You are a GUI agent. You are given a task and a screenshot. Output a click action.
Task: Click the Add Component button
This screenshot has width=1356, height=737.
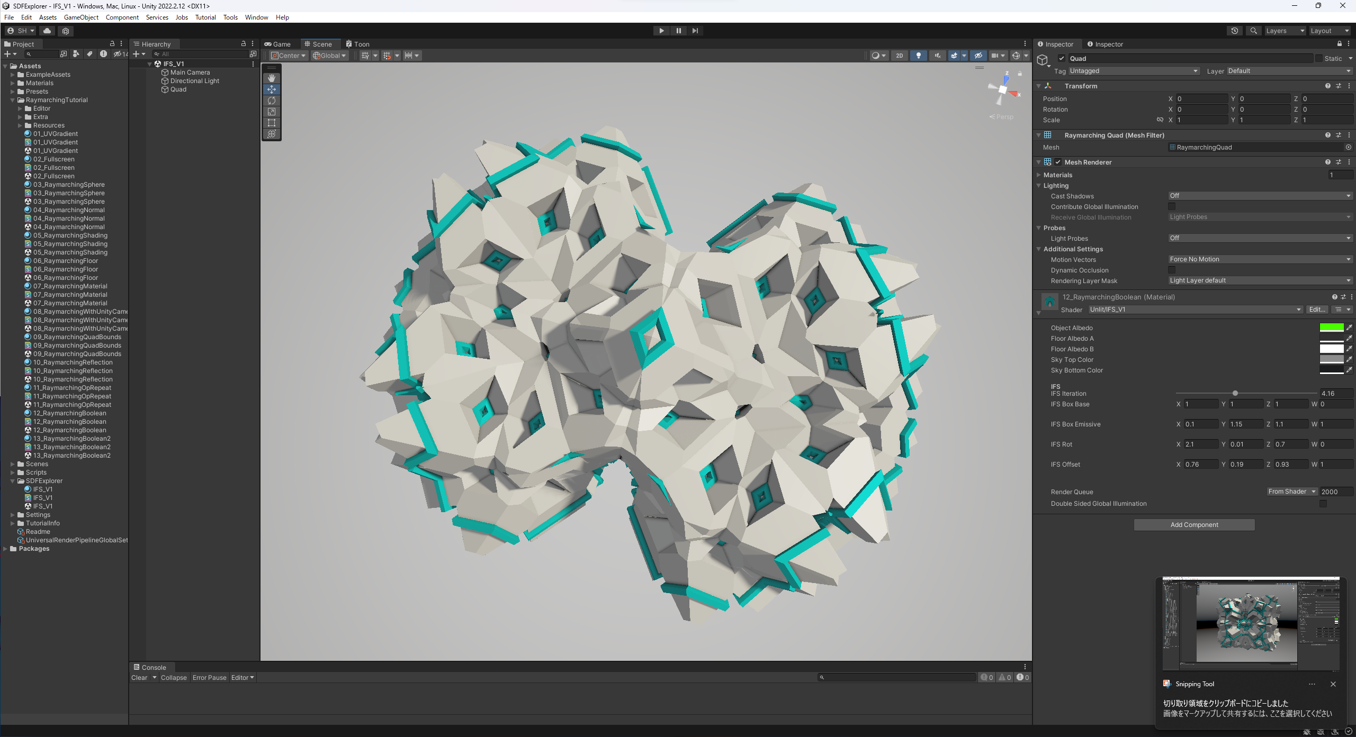pos(1194,525)
